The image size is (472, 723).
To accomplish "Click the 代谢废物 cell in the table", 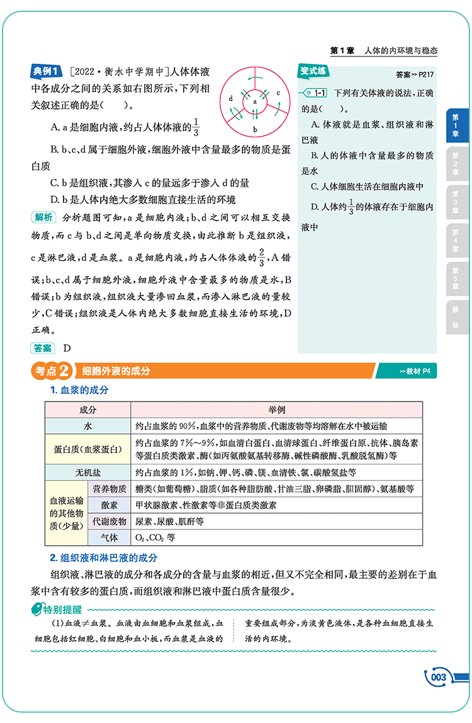I will (110, 521).
